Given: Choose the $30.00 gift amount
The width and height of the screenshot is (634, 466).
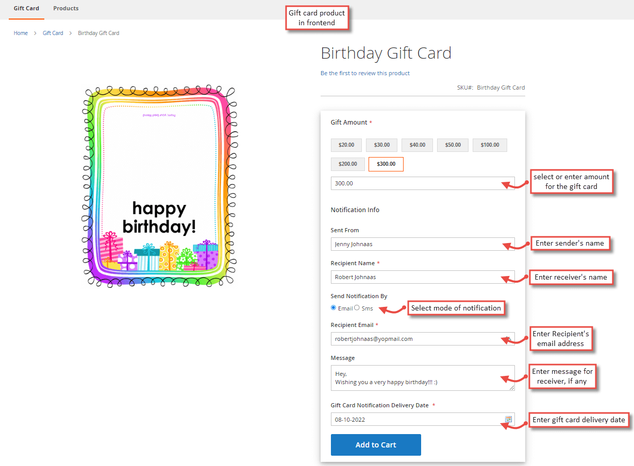Looking at the screenshot, I should 382,145.
